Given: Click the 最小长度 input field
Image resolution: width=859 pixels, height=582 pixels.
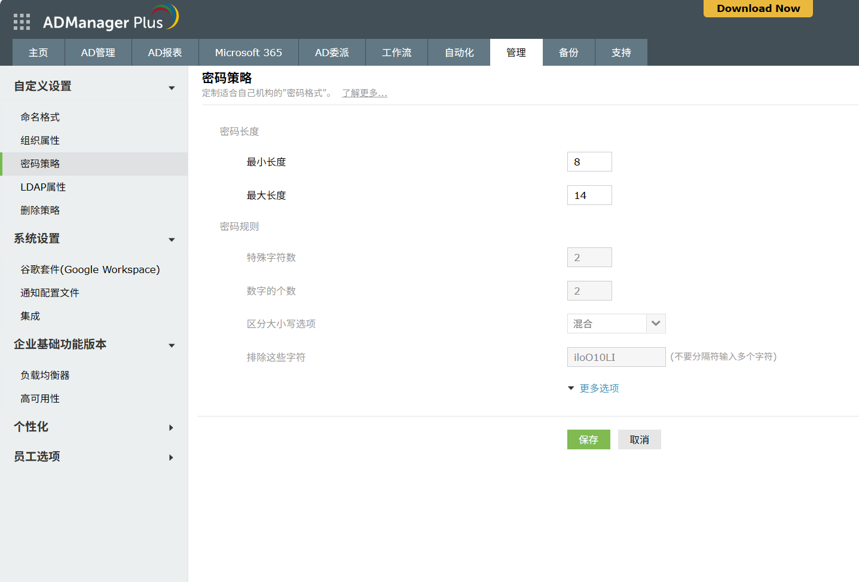Looking at the screenshot, I should point(589,162).
